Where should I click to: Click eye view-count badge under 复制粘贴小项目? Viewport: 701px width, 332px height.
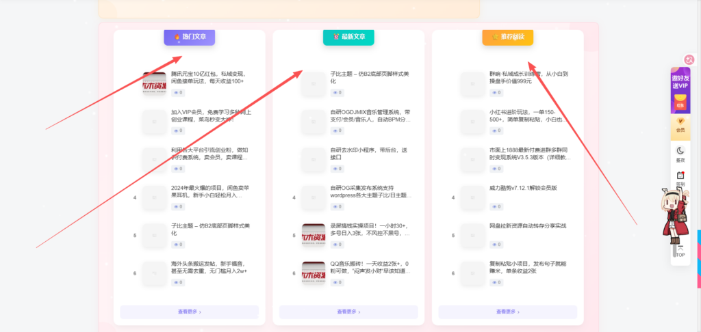(x=496, y=282)
